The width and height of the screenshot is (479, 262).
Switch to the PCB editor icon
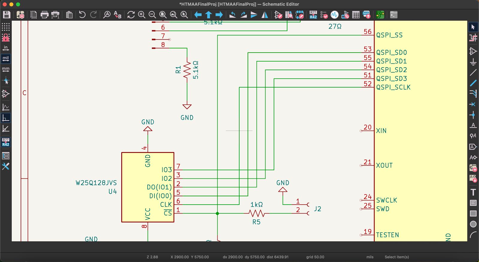380,15
